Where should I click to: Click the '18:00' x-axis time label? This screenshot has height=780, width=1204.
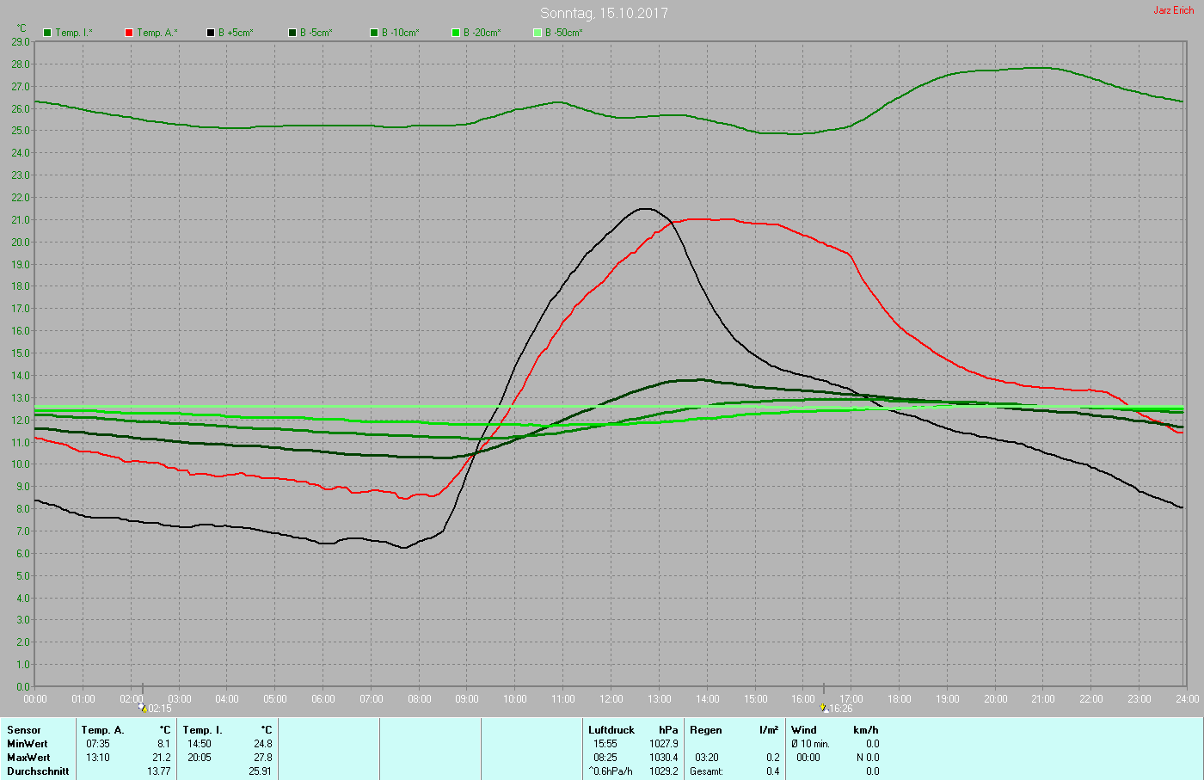click(x=900, y=699)
